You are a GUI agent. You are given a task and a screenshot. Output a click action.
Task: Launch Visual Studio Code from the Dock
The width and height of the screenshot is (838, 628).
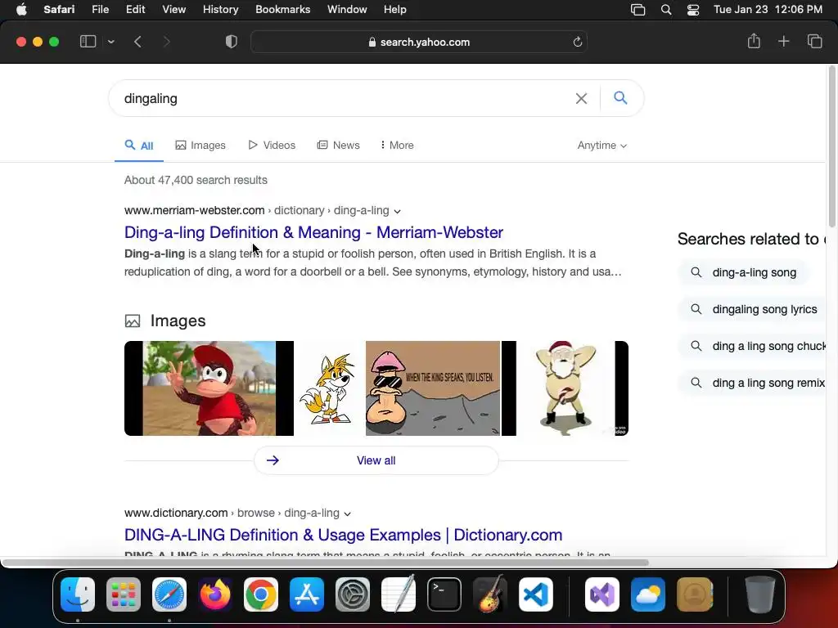pos(535,594)
